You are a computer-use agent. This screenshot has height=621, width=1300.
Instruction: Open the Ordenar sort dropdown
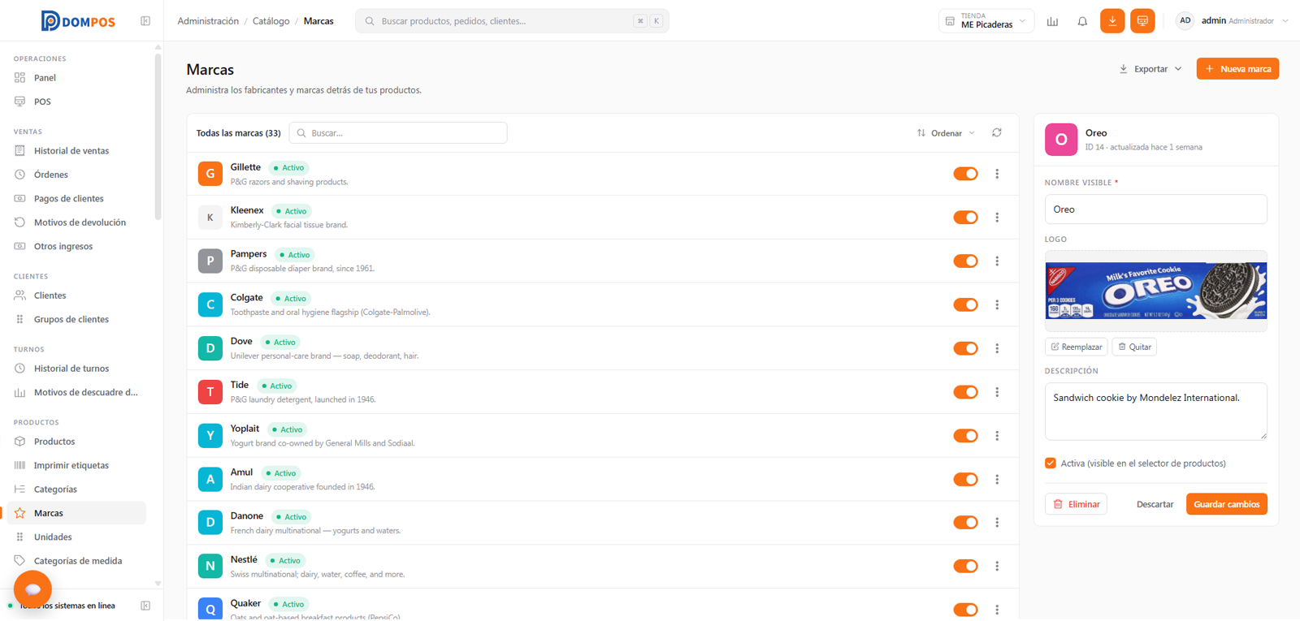(x=946, y=133)
